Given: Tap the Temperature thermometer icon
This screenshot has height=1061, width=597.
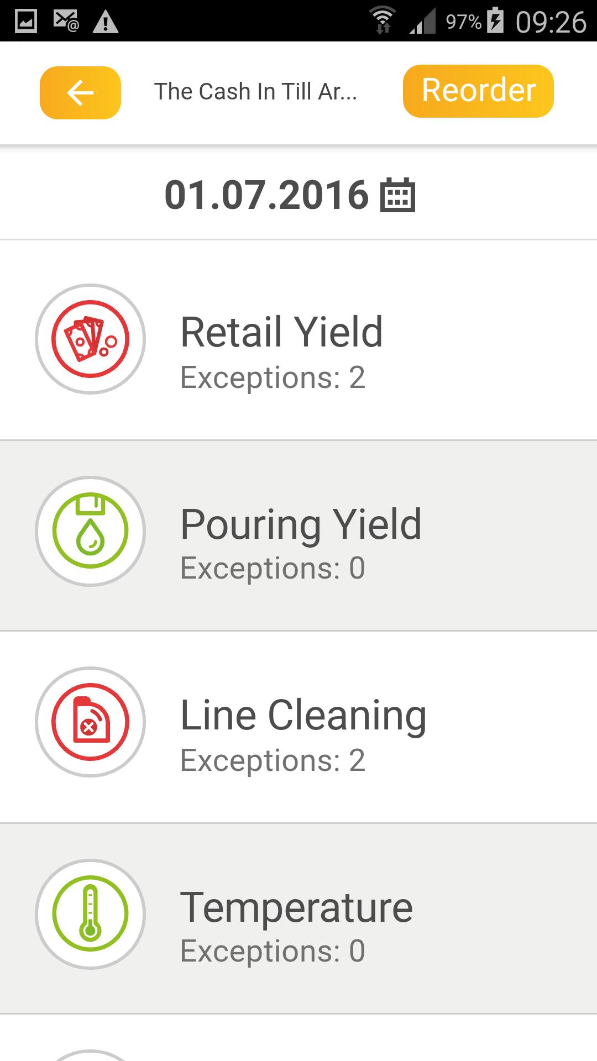Looking at the screenshot, I should [90, 914].
